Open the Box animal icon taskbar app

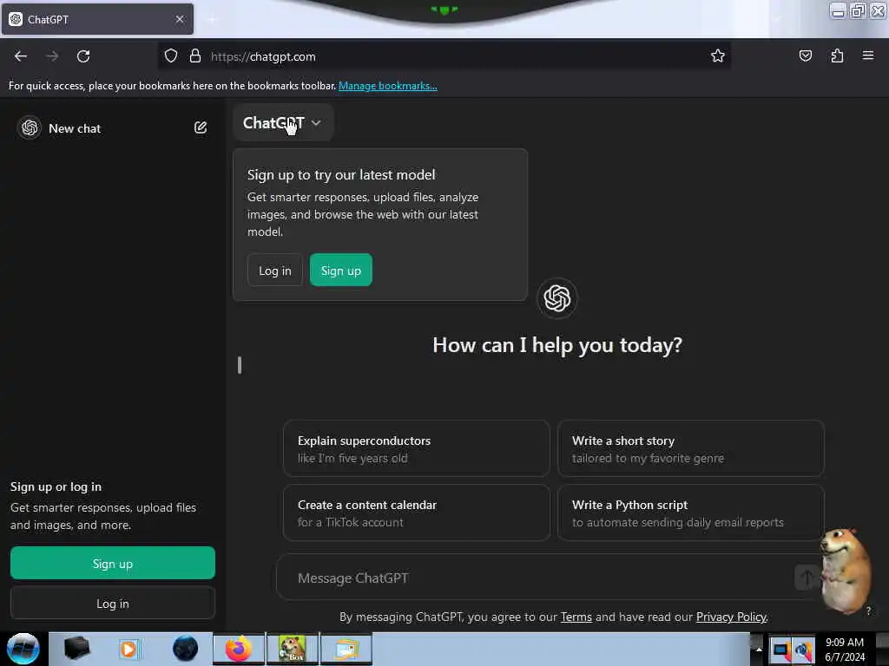292,649
